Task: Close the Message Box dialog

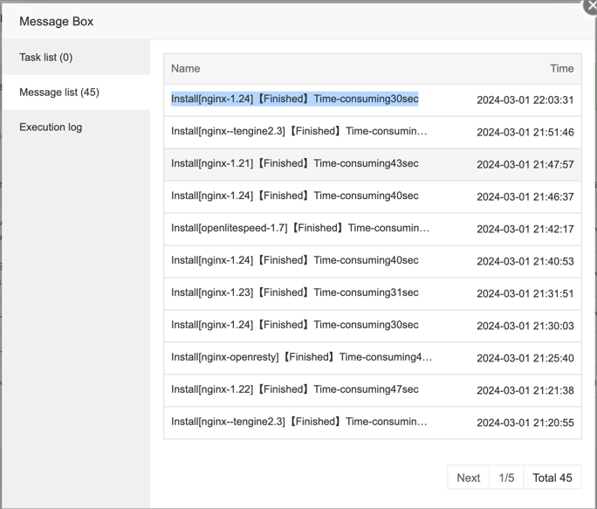Action: pos(591,5)
